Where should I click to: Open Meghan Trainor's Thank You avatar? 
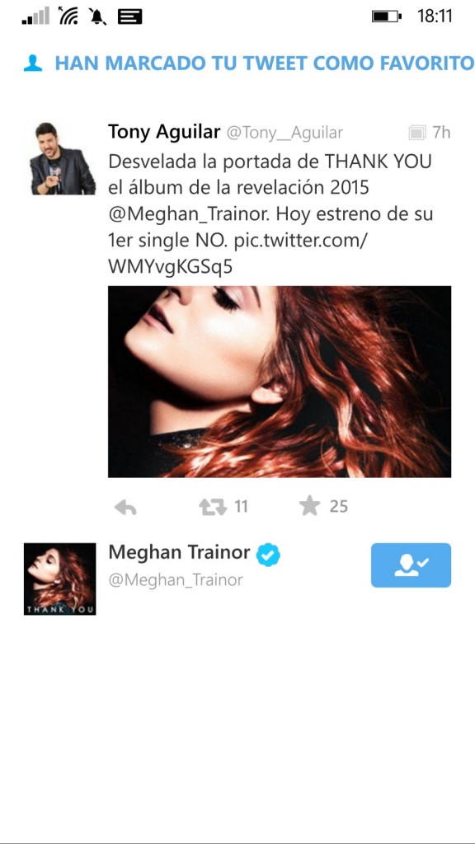click(x=59, y=579)
